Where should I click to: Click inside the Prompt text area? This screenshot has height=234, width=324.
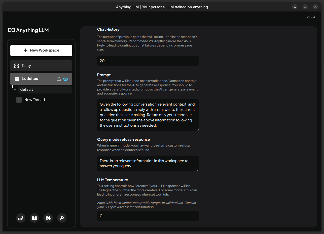tap(148, 115)
